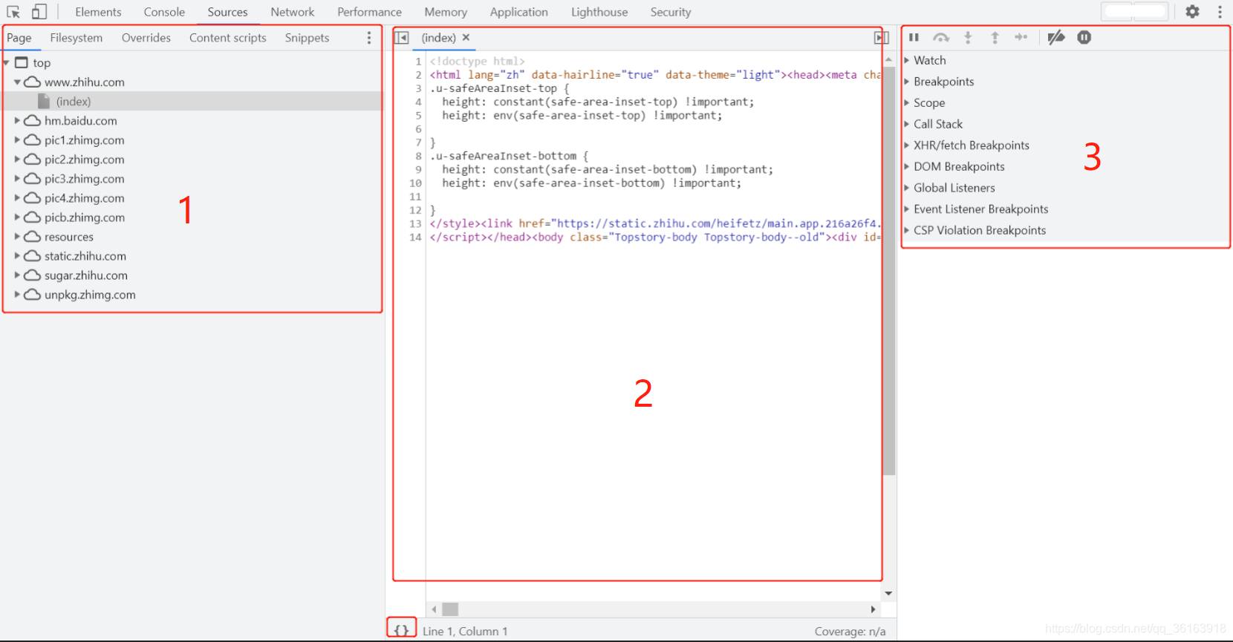This screenshot has width=1233, height=642.
Task: Expand sugar.zhihu.com folder
Action: coord(17,275)
